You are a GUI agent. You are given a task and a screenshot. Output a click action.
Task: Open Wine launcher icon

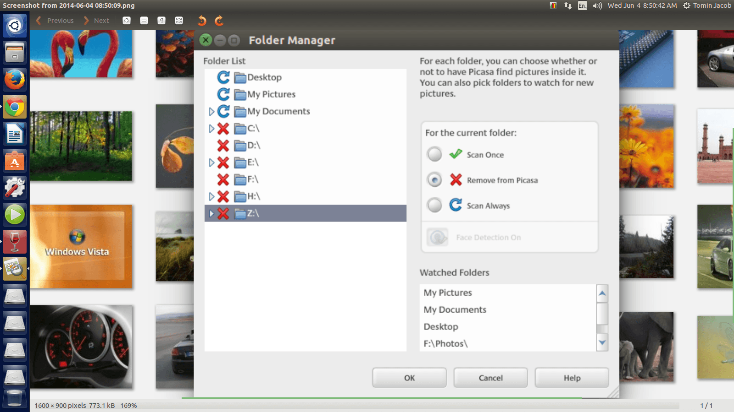[15, 242]
